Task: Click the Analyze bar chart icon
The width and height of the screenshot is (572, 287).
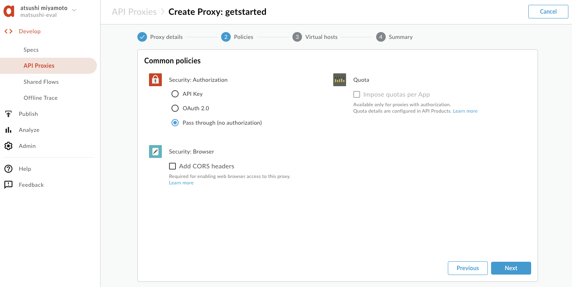Action: (x=8, y=130)
